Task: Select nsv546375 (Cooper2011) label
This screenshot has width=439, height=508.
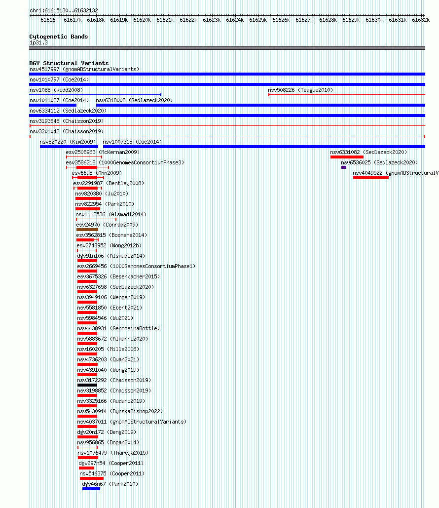Action: coord(112,473)
